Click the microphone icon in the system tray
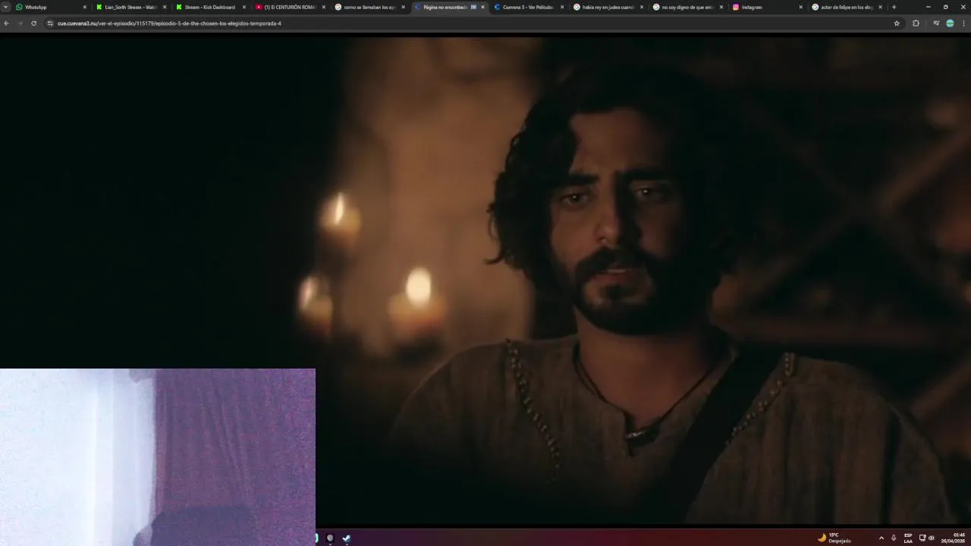This screenshot has width=971, height=546. coord(894,538)
